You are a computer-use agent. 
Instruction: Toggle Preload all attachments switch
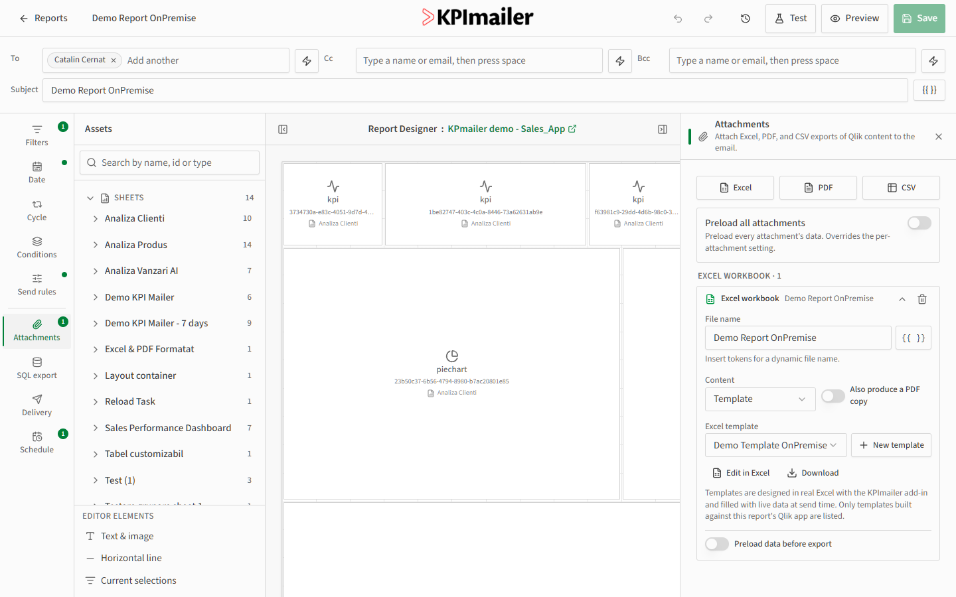coord(919,223)
